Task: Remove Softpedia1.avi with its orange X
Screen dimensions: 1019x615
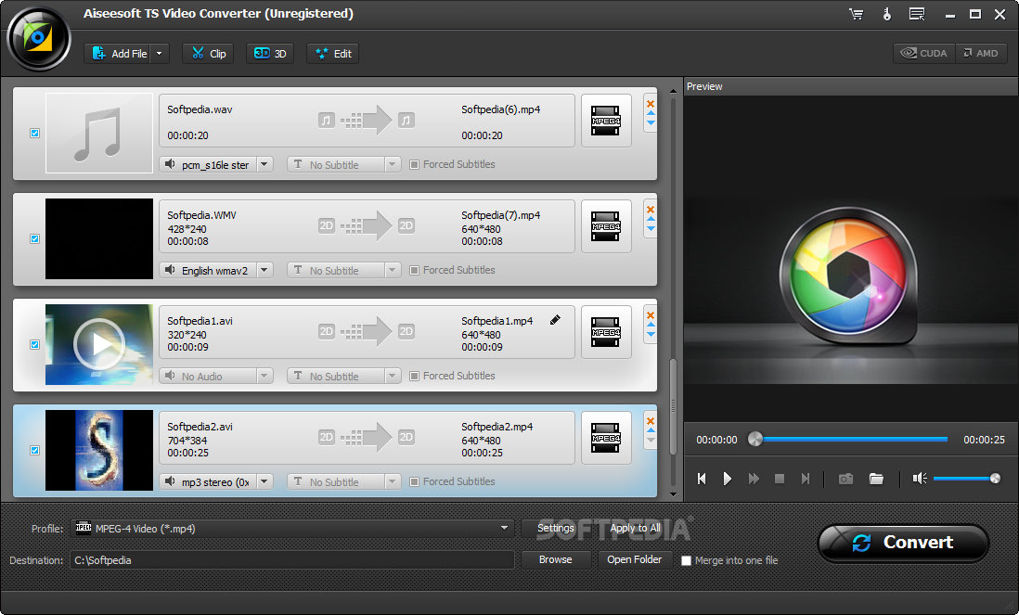Action: 651,315
